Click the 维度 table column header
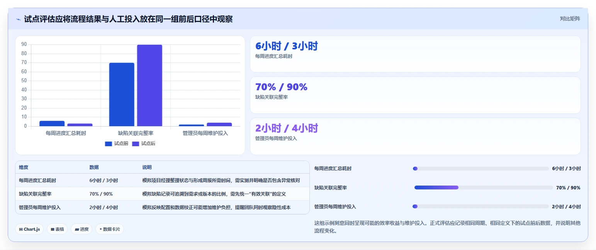 tap(24, 167)
